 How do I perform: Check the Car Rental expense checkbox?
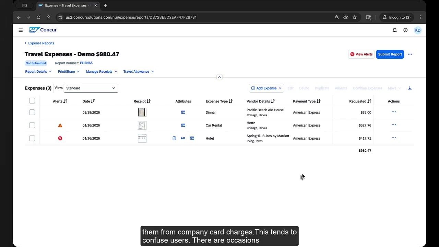32,125
